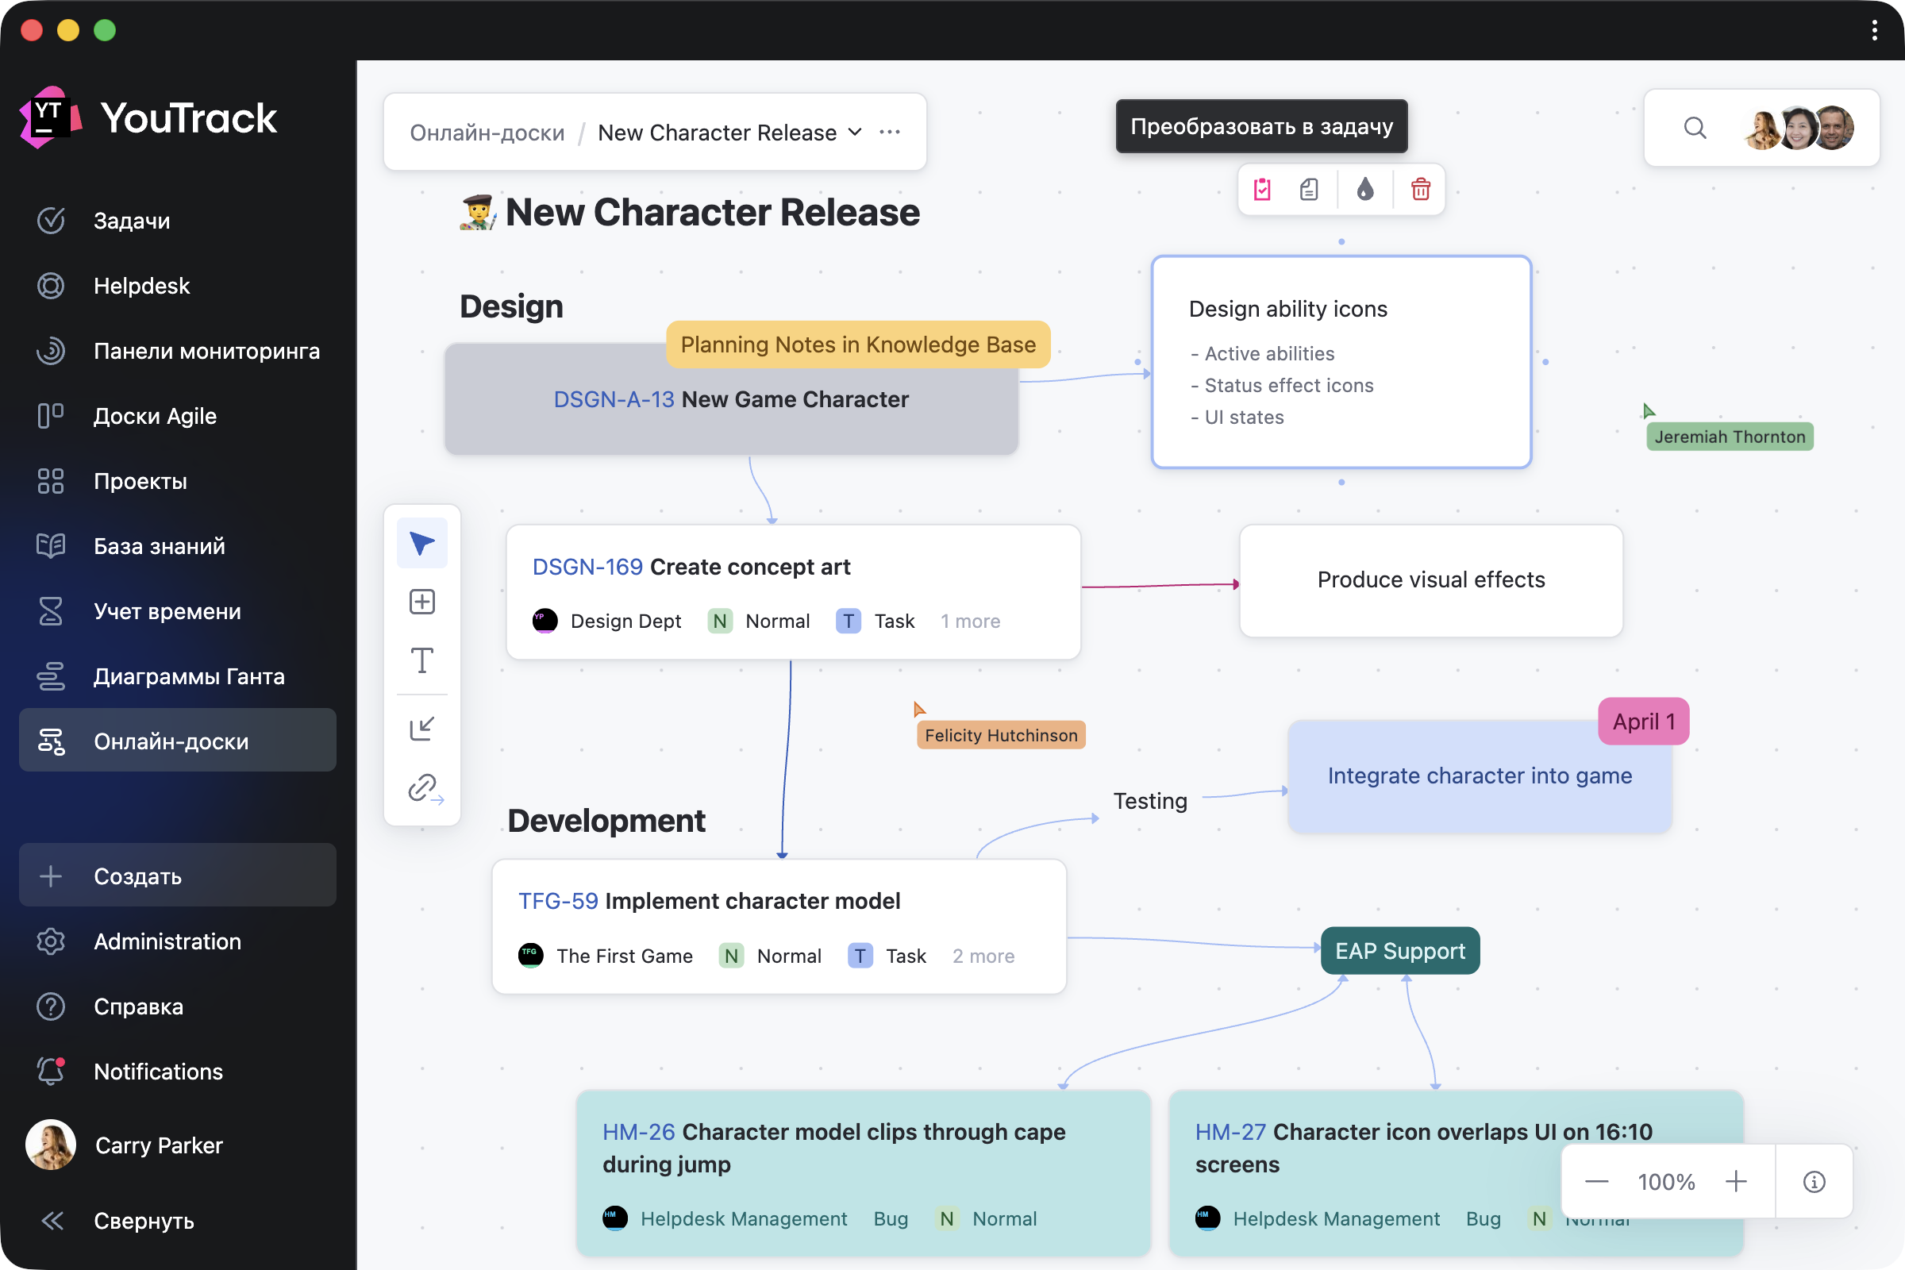Zoom out with the minus button
This screenshot has height=1270, width=1905.
(1596, 1182)
